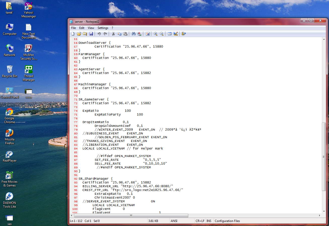Open the Edit menu

click(x=82, y=28)
